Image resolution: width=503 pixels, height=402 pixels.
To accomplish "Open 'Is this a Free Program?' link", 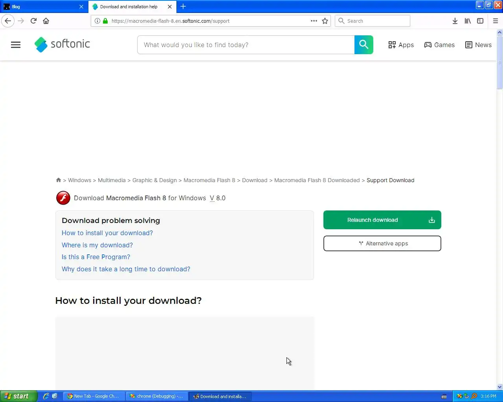I will [x=96, y=257].
